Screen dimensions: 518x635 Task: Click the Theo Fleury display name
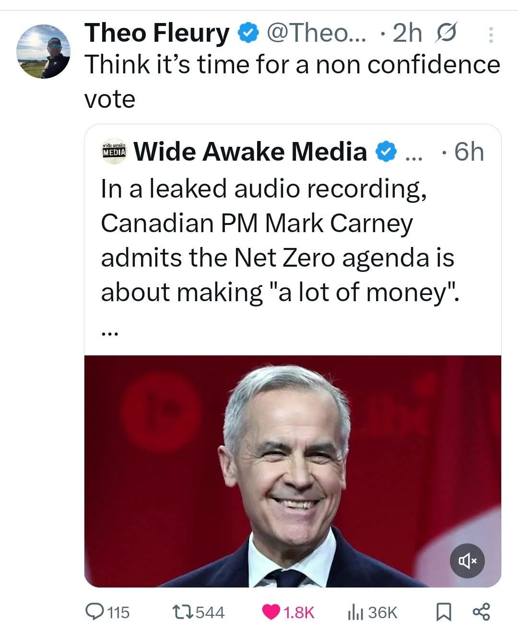tap(157, 33)
